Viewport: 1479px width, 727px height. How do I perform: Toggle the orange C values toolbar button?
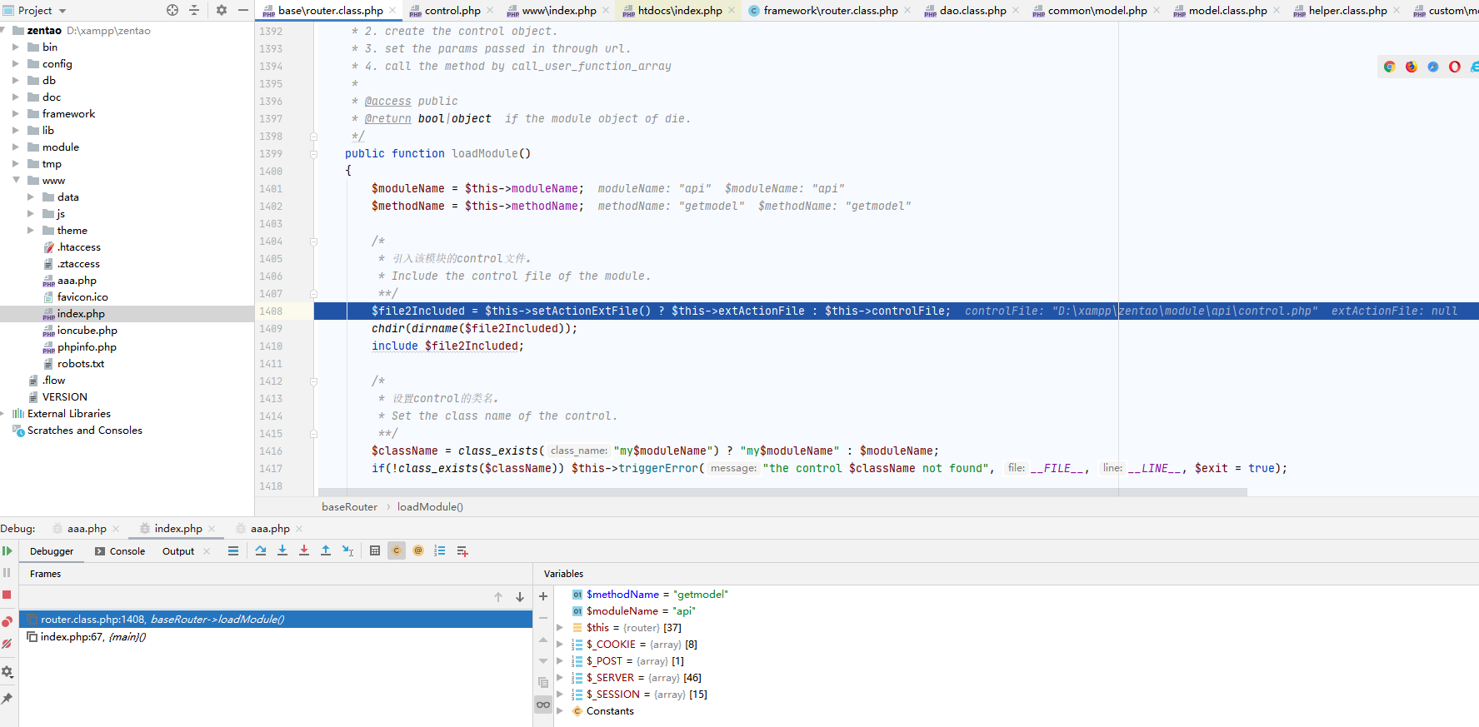point(397,550)
